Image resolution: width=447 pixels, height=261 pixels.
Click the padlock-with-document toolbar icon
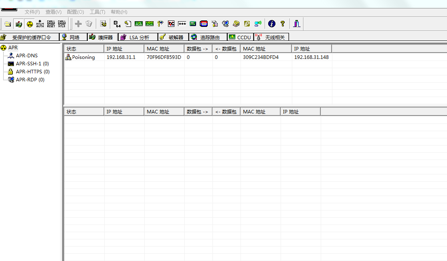214,24
